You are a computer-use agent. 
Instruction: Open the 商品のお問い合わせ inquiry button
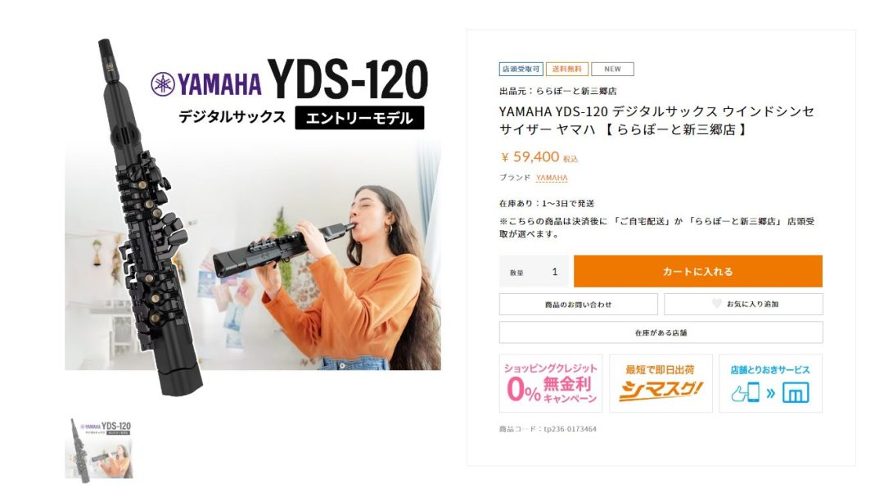pyautogui.click(x=579, y=305)
